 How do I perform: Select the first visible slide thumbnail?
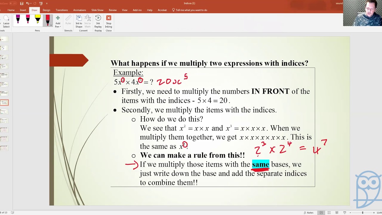(4, 39)
